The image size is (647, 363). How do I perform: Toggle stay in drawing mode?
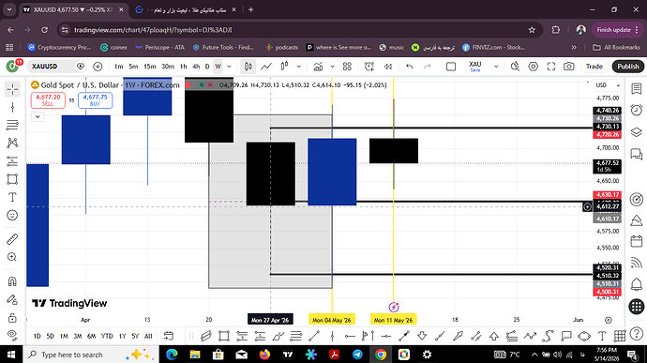12,299
